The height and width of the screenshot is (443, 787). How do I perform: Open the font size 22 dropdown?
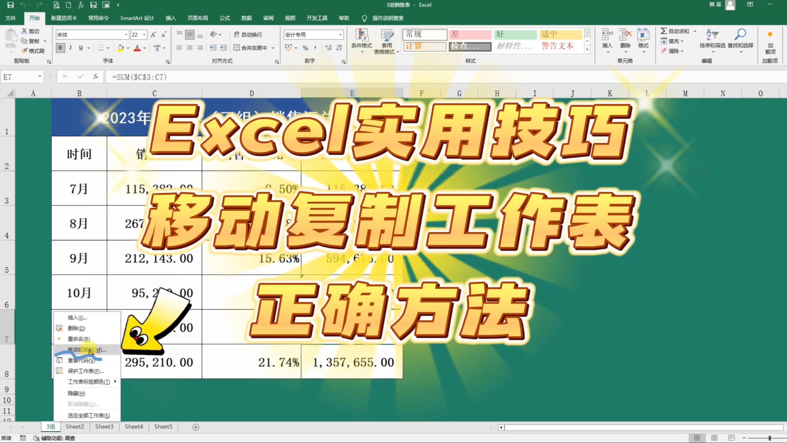pos(144,34)
